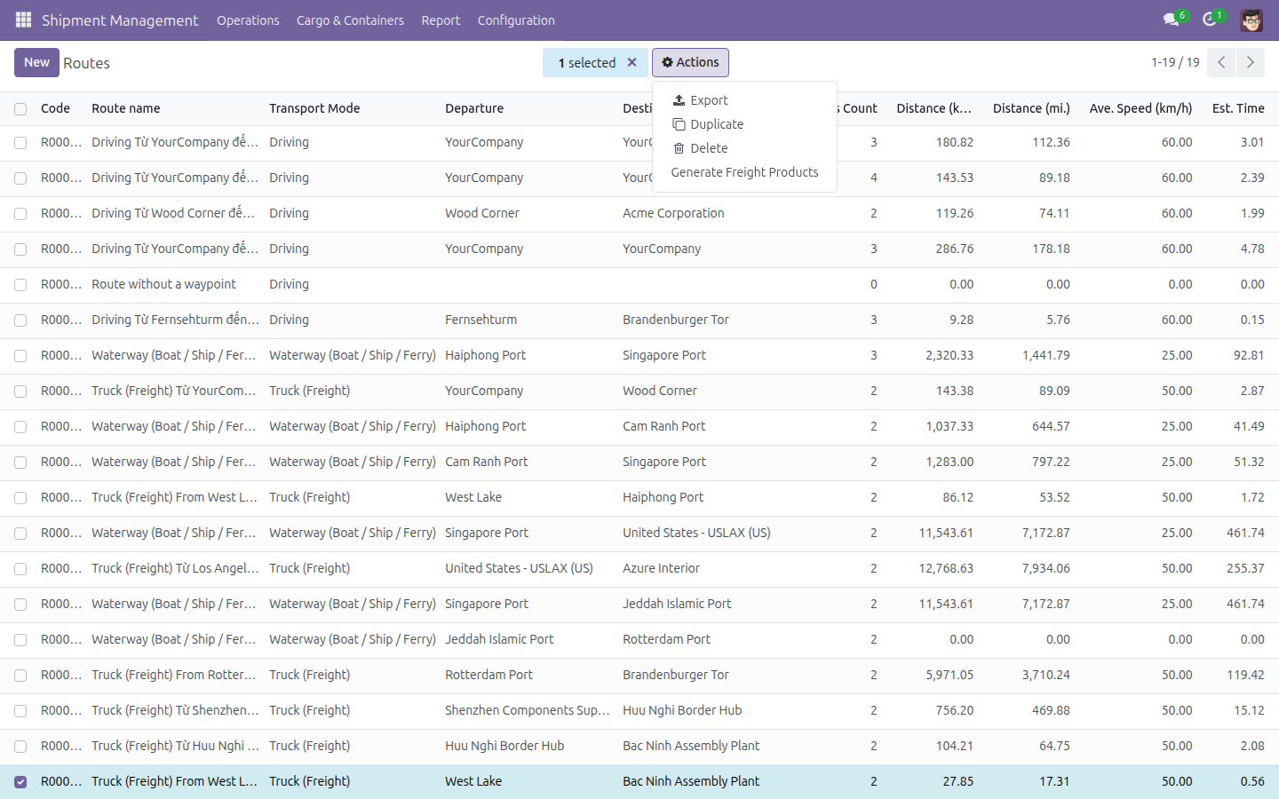Click the Rotterdam Port destination cell

(666, 639)
